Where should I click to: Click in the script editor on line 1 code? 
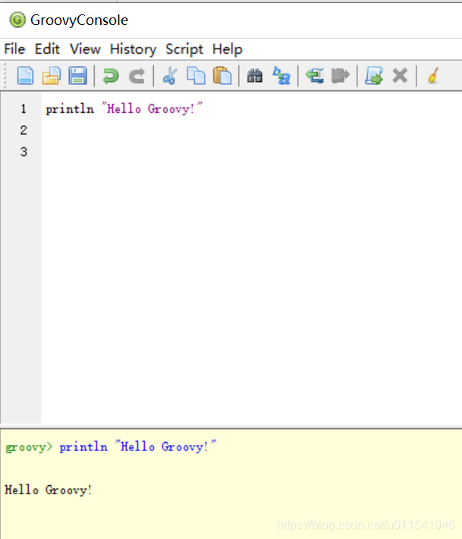pos(124,109)
